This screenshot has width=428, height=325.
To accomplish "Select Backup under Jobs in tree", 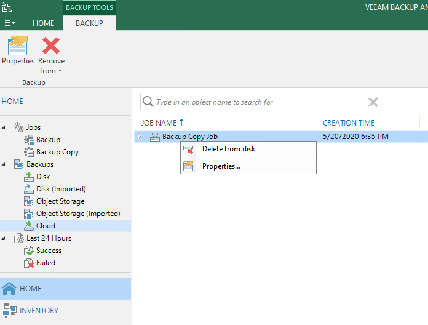I will [x=48, y=140].
